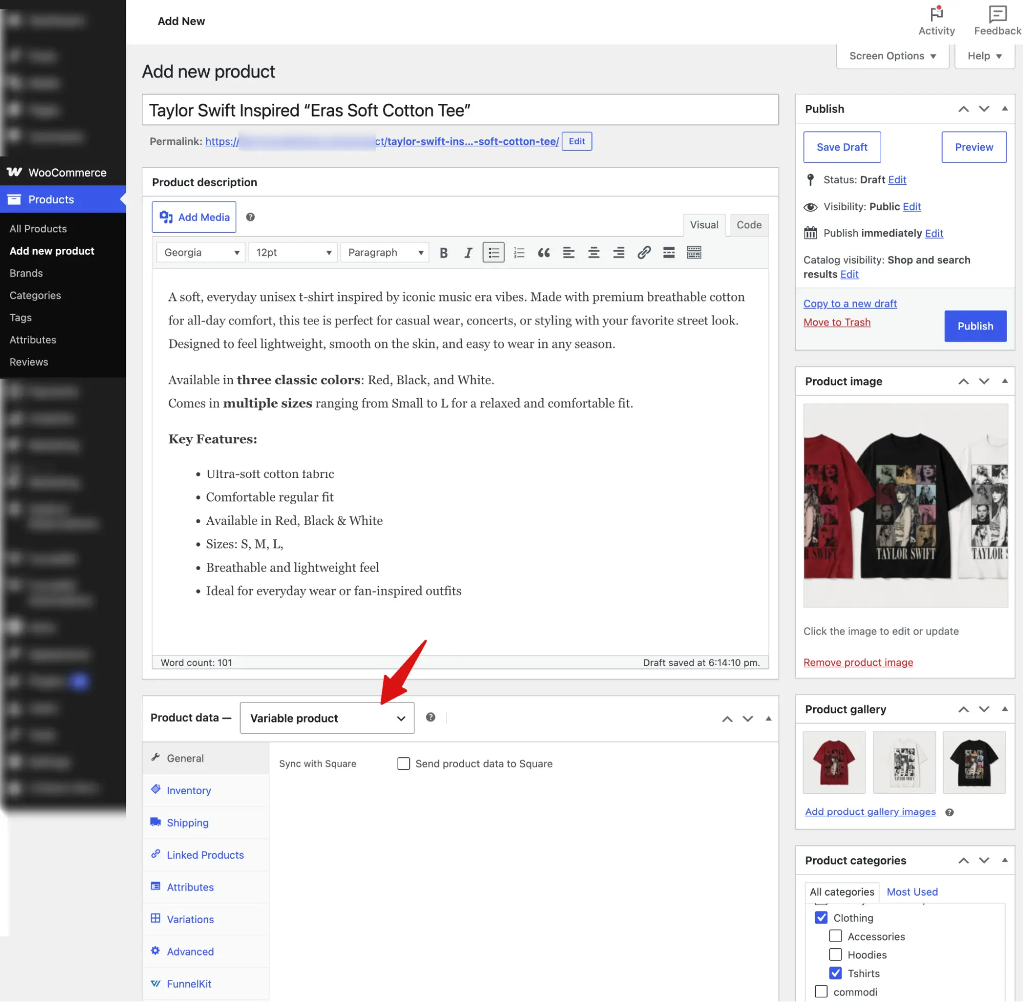Select the black tee gallery thumbnail

click(x=973, y=762)
